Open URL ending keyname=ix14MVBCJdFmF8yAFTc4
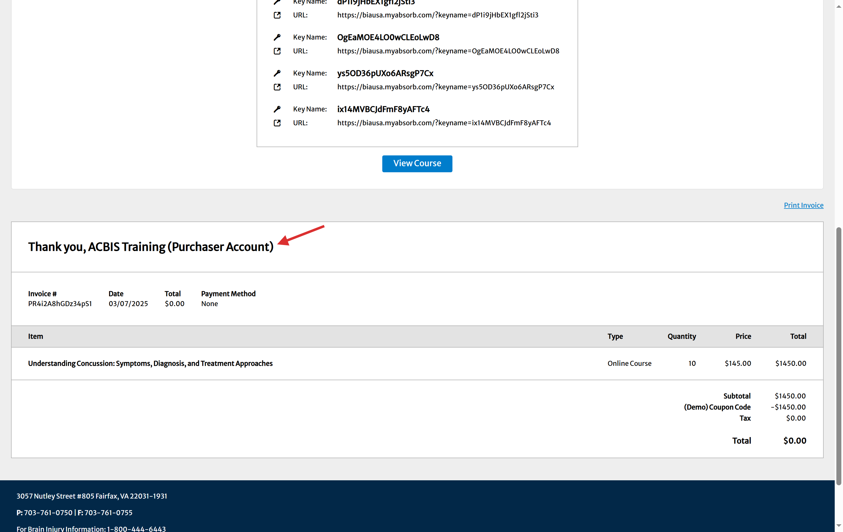843x532 pixels. click(x=444, y=123)
